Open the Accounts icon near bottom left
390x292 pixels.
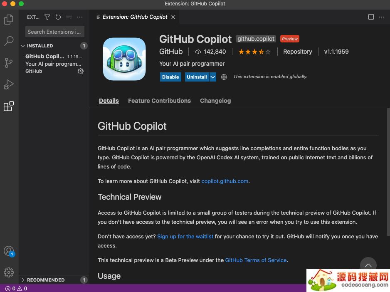click(x=9, y=250)
